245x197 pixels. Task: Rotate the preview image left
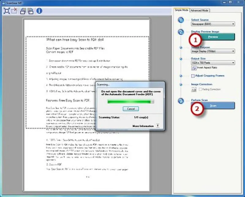pyautogui.click(x=23, y=11)
